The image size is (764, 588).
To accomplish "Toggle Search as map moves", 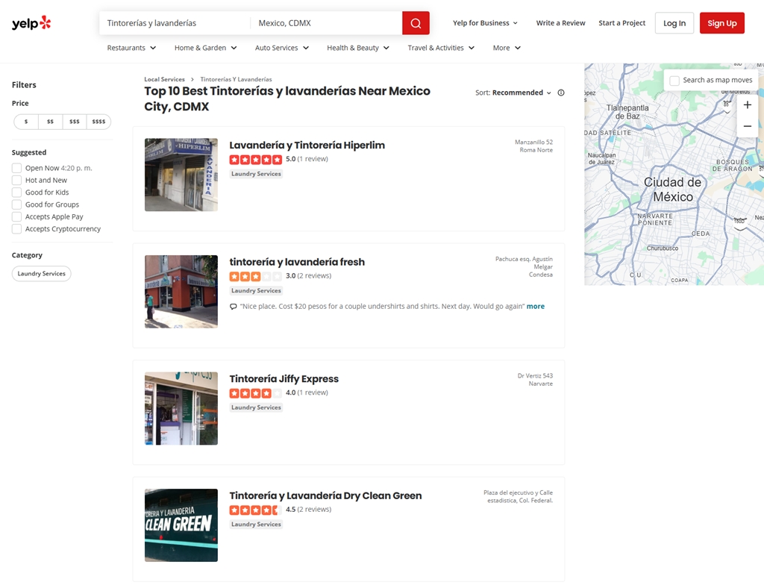I will [x=674, y=81].
